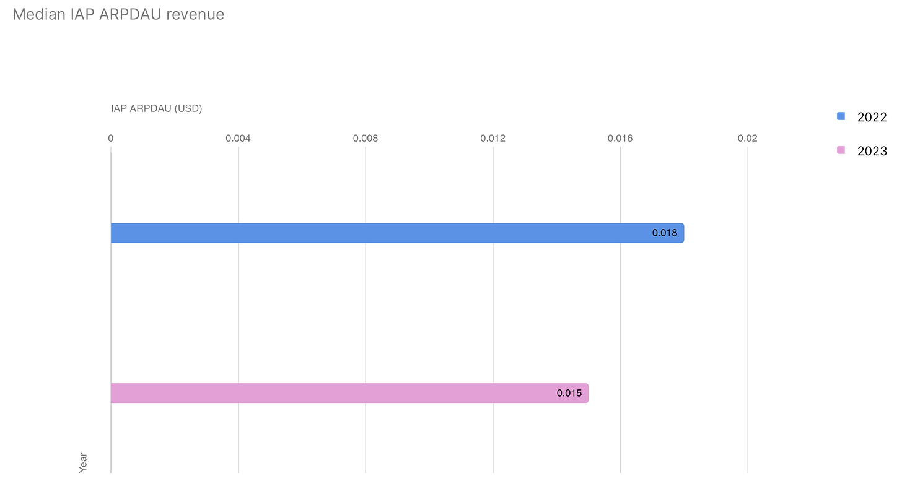The image size is (902, 497).
Task: Select the IAP ARPDAU (USD) axis title
Action: (x=157, y=108)
